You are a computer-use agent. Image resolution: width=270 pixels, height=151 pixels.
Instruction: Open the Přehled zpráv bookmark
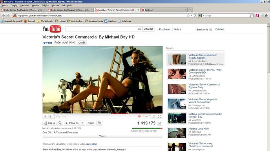tap(46, 21)
